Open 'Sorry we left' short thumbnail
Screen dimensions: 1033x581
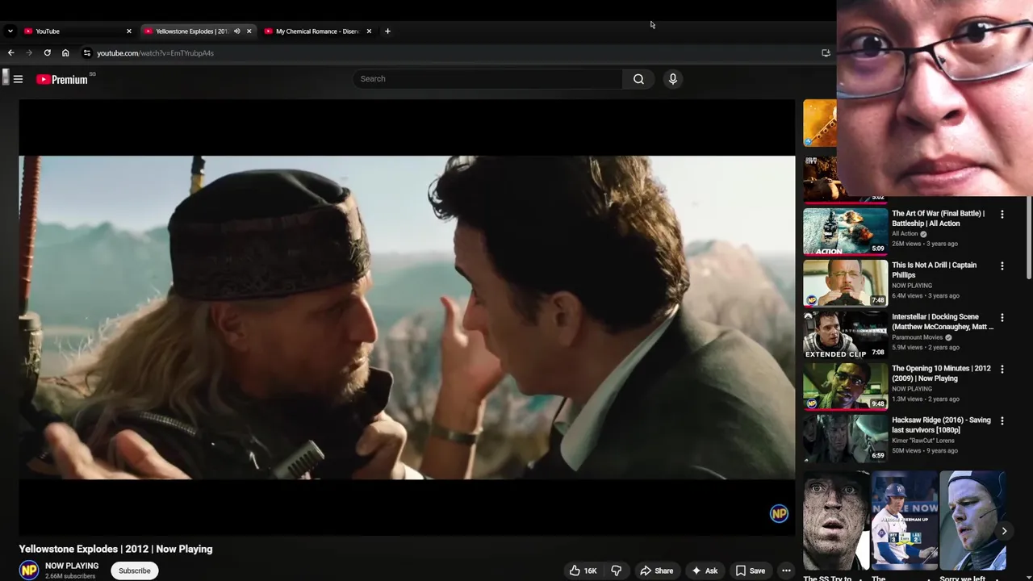click(973, 521)
